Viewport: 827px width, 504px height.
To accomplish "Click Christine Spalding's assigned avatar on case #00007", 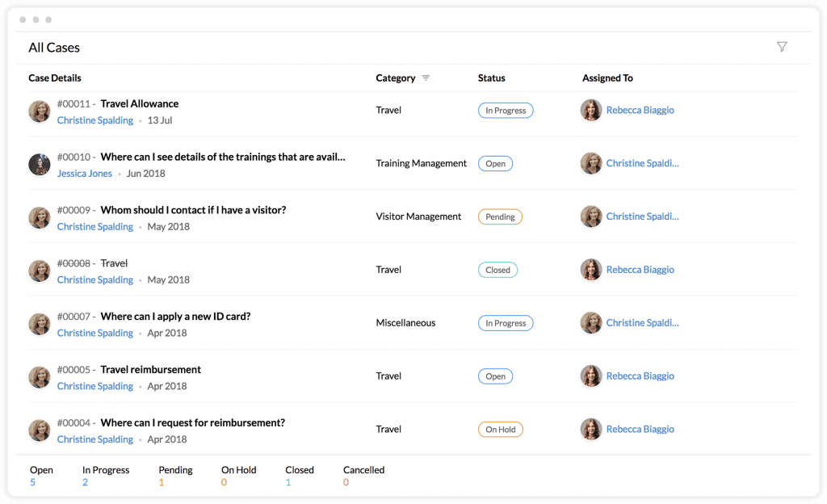I will click(590, 322).
